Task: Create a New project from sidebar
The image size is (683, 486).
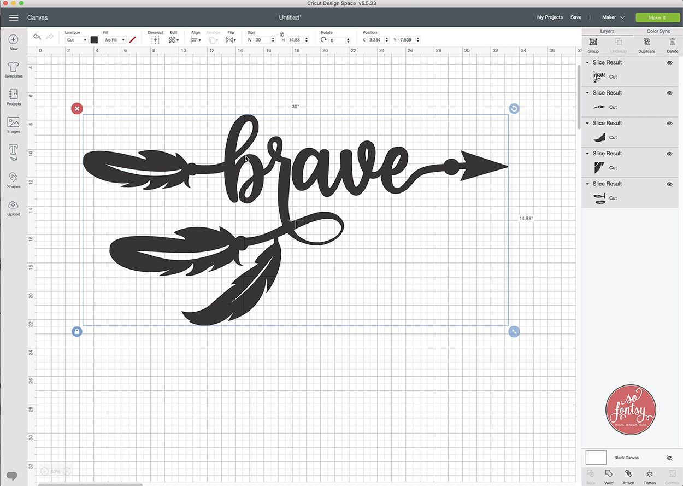Action: coord(14,43)
